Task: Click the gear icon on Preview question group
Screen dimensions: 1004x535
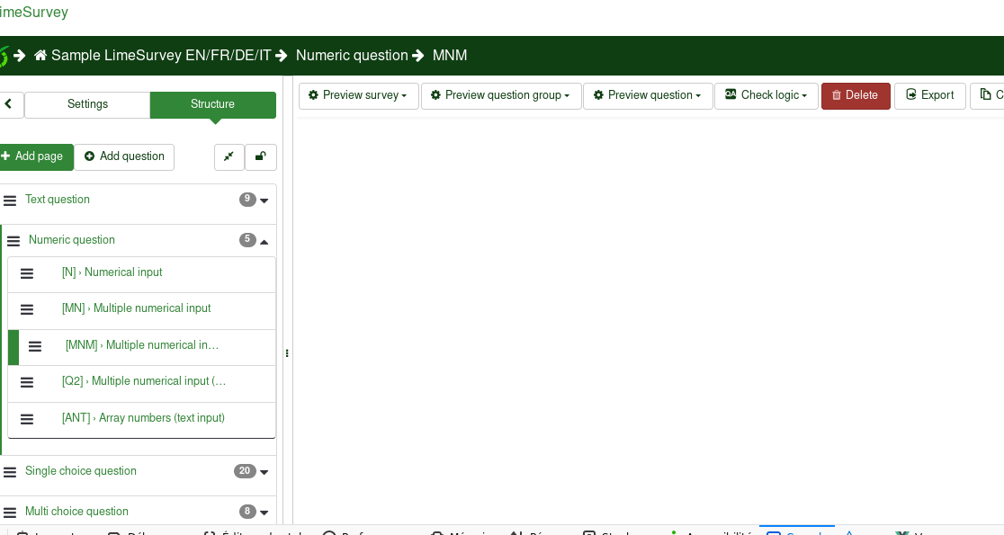Action: (435, 94)
